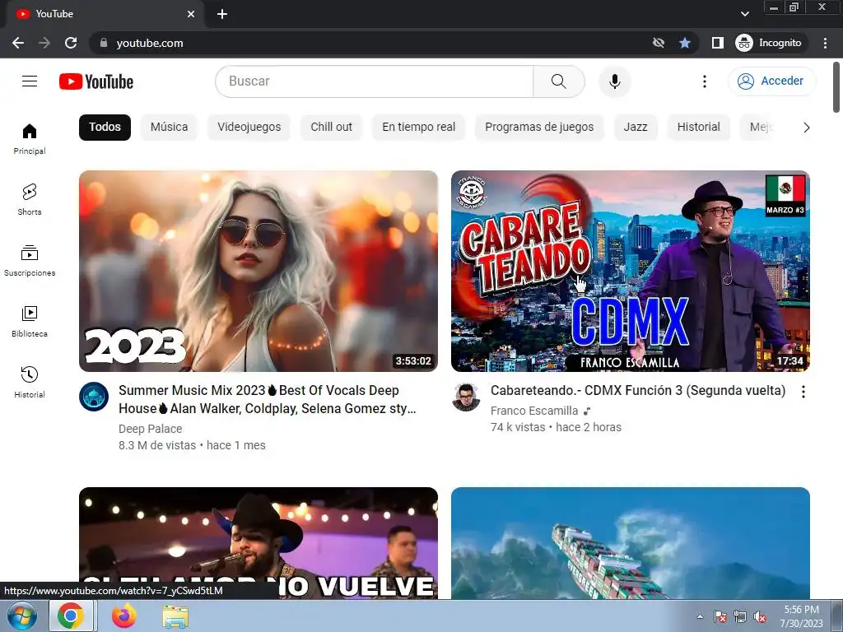Open Chrome's three-dot menu
843x632 pixels.
click(x=825, y=43)
